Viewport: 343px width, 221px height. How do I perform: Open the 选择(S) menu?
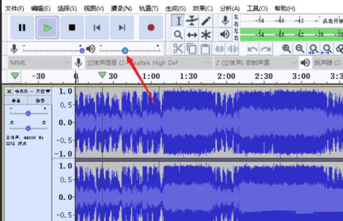(x=67, y=9)
